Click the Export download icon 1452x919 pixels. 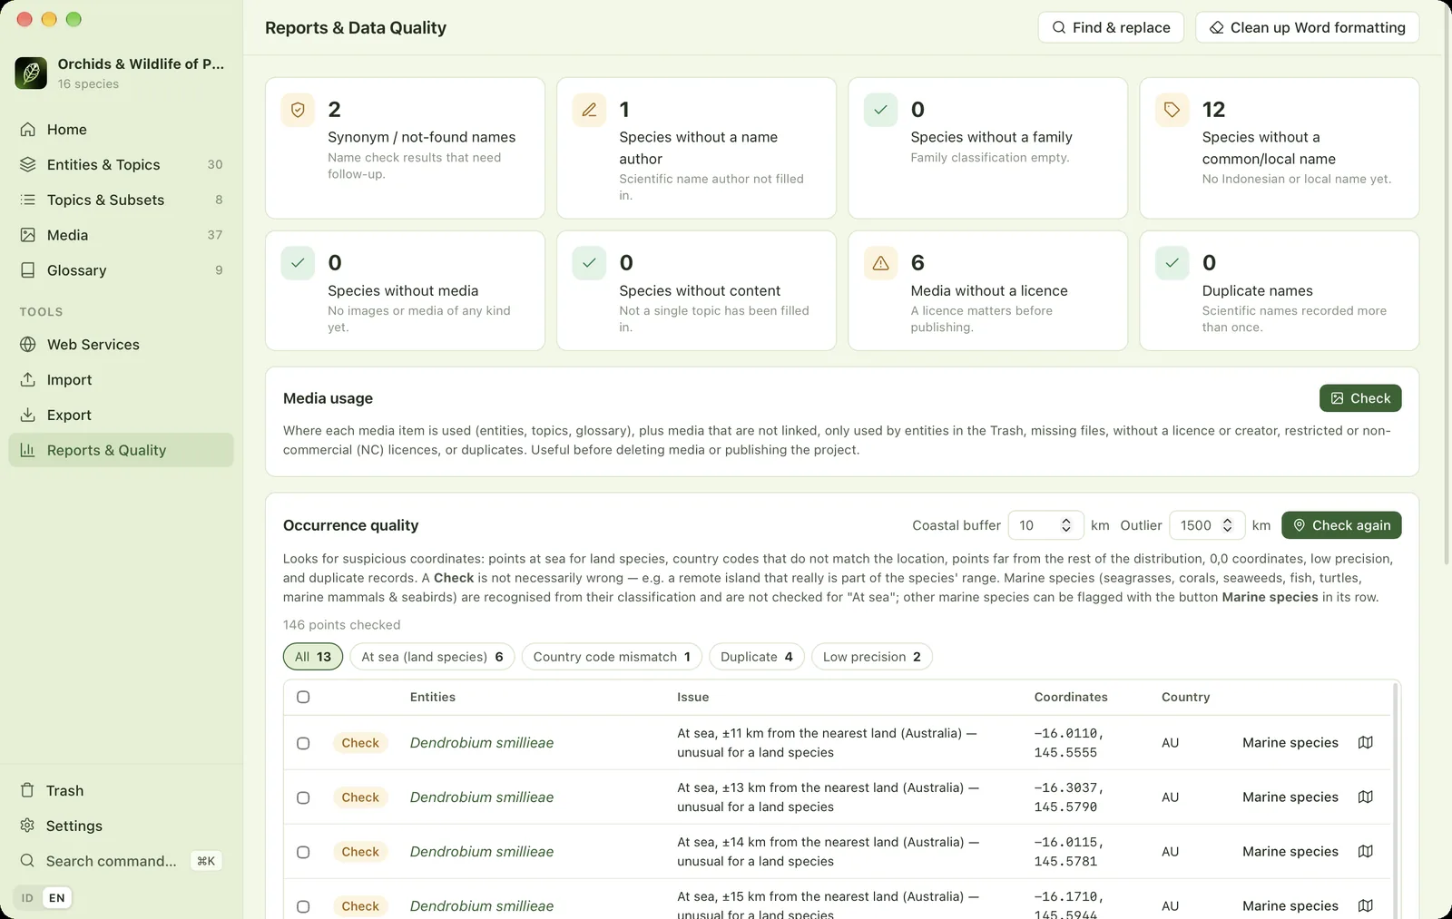[x=28, y=415]
